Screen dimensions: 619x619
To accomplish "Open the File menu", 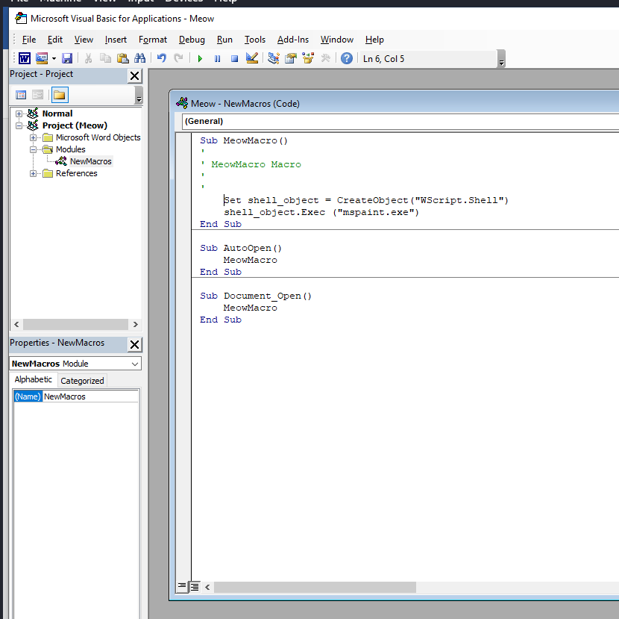I will click(29, 40).
